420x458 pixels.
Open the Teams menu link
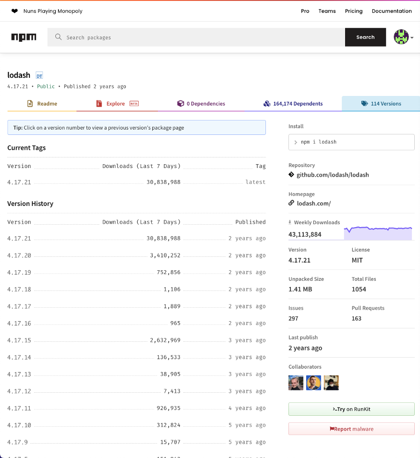click(x=327, y=11)
